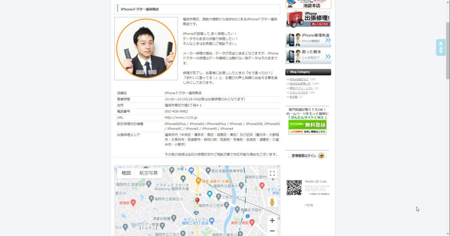Click the SEND TO MOBILE link
The image size is (450, 236).
(x=320, y=194)
